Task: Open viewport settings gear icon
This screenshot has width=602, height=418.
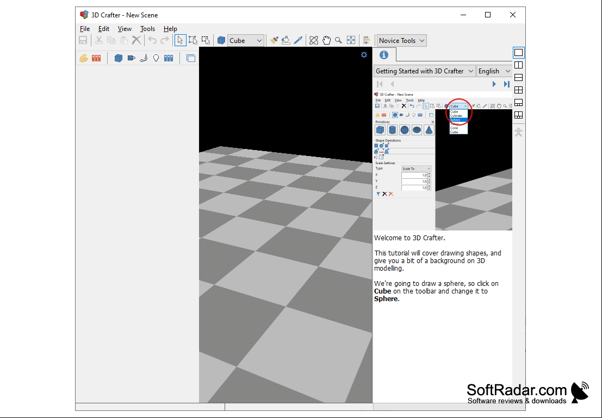Action: [x=364, y=55]
